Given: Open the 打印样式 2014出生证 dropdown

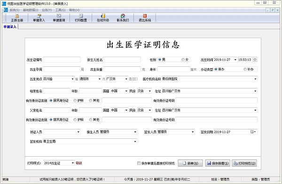Looking at the screenshot, I should point(73,163).
